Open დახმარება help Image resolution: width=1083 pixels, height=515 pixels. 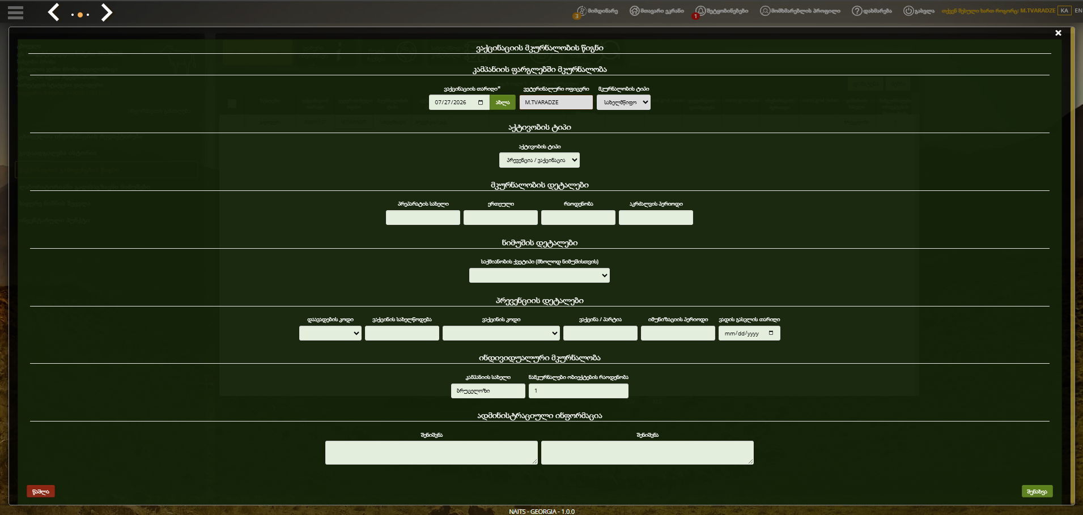(872, 11)
